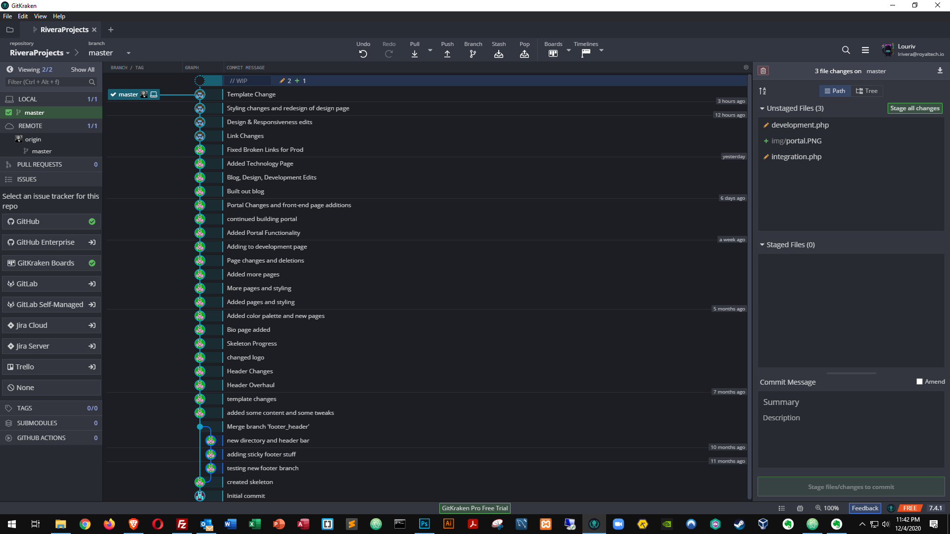The width and height of the screenshot is (950, 534).
Task: Click the sort icon above the Path button
Action: (x=763, y=90)
